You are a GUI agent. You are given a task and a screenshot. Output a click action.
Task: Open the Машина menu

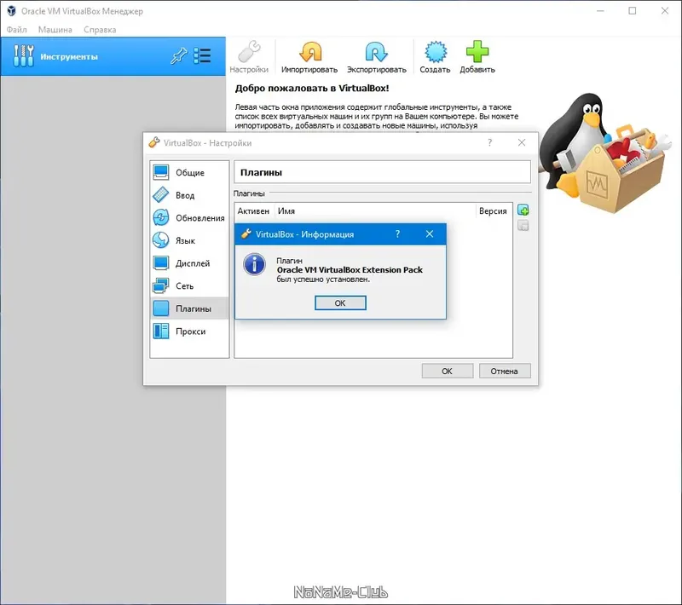55,30
